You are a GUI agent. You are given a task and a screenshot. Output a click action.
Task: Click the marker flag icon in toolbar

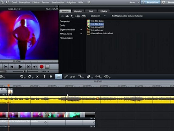coord(51,77)
